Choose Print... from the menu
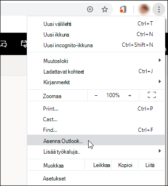This screenshot has width=168, height=186. (x=96, y=109)
